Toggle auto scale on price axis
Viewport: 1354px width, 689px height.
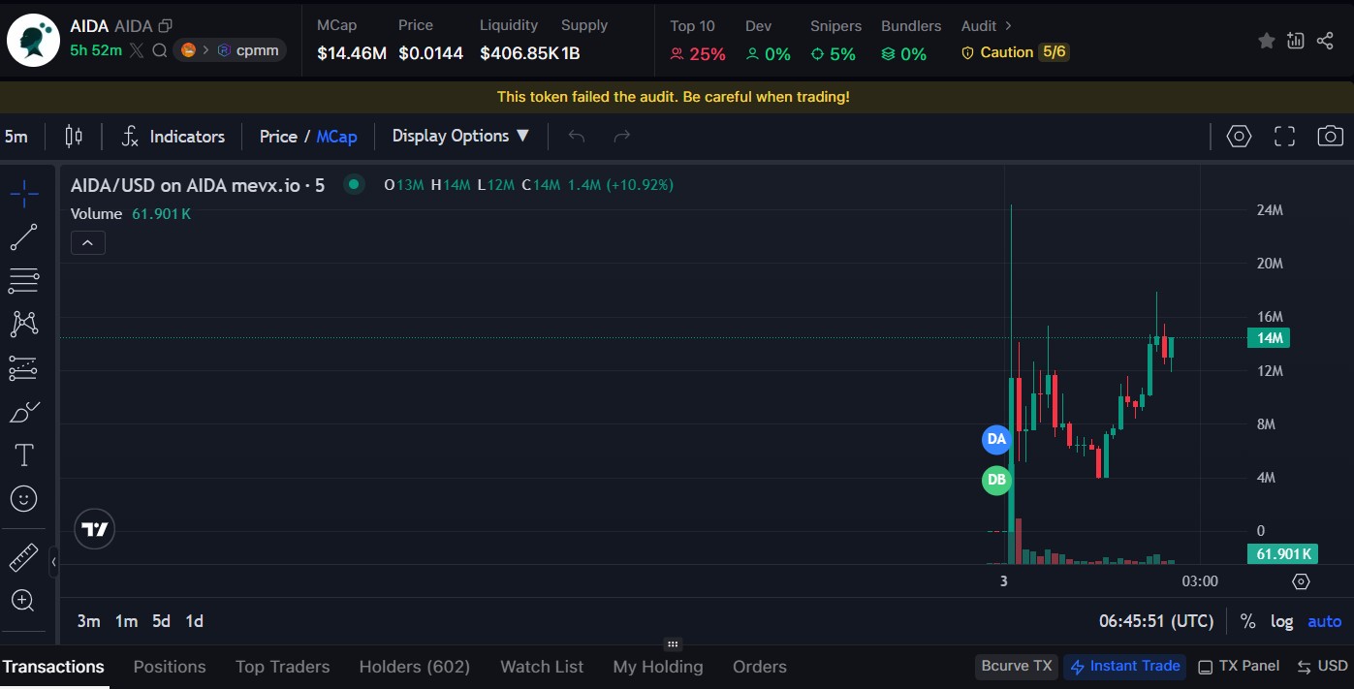[1324, 622]
